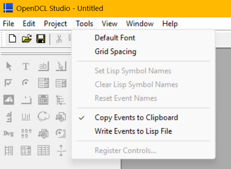Screen dimensions: 231x169
Task: Open the Project menu
Action: click(56, 24)
